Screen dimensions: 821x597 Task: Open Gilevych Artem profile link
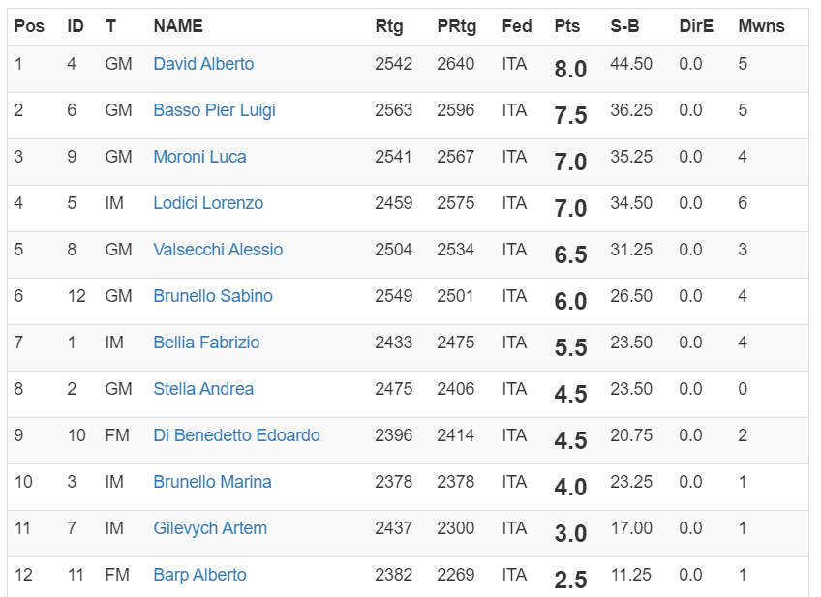click(x=210, y=528)
